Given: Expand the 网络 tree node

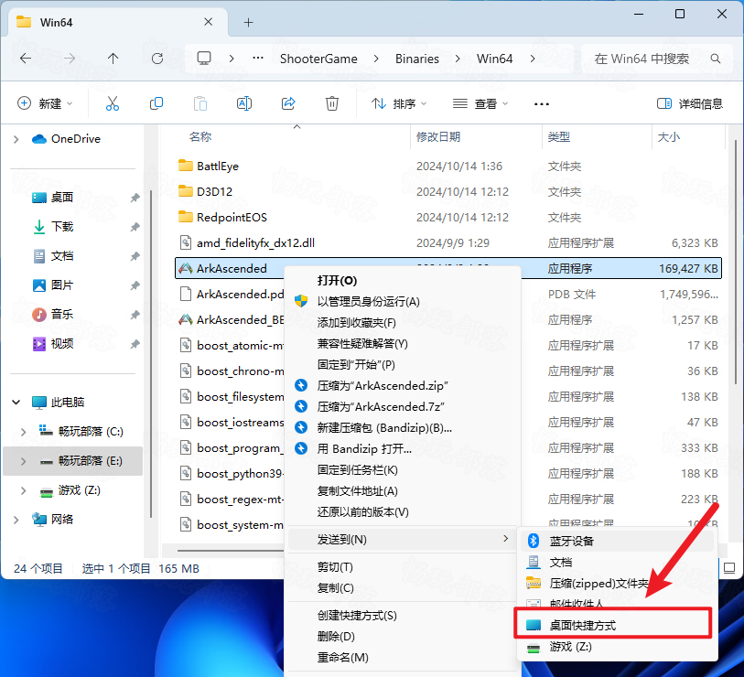Looking at the screenshot, I should pos(16,520).
